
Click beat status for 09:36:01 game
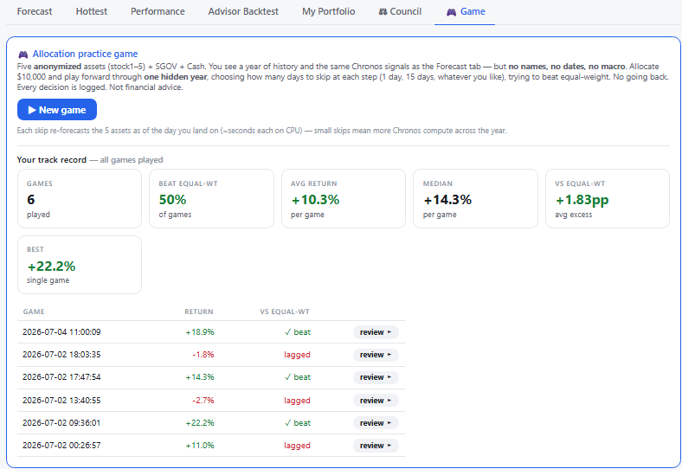pos(298,423)
